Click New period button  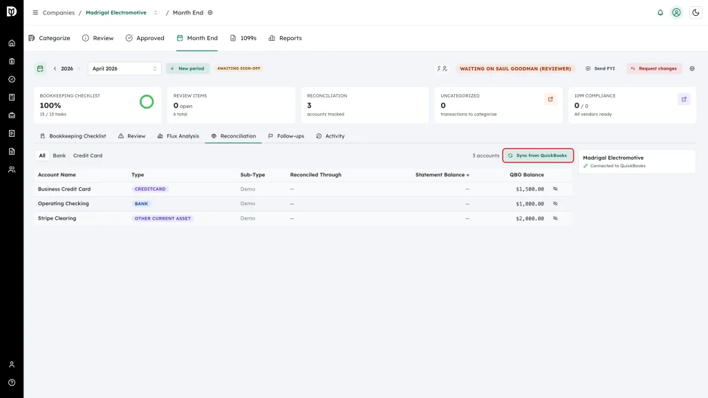click(x=187, y=68)
